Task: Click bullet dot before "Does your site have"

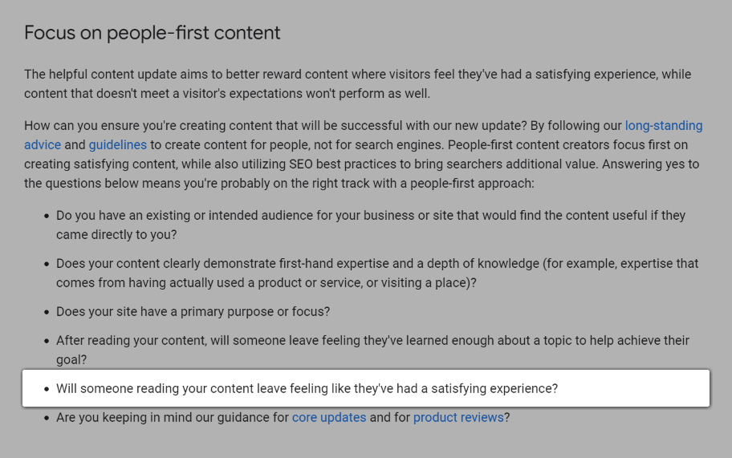Action: point(45,312)
